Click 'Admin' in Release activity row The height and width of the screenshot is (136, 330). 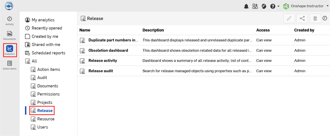(300, 60)
